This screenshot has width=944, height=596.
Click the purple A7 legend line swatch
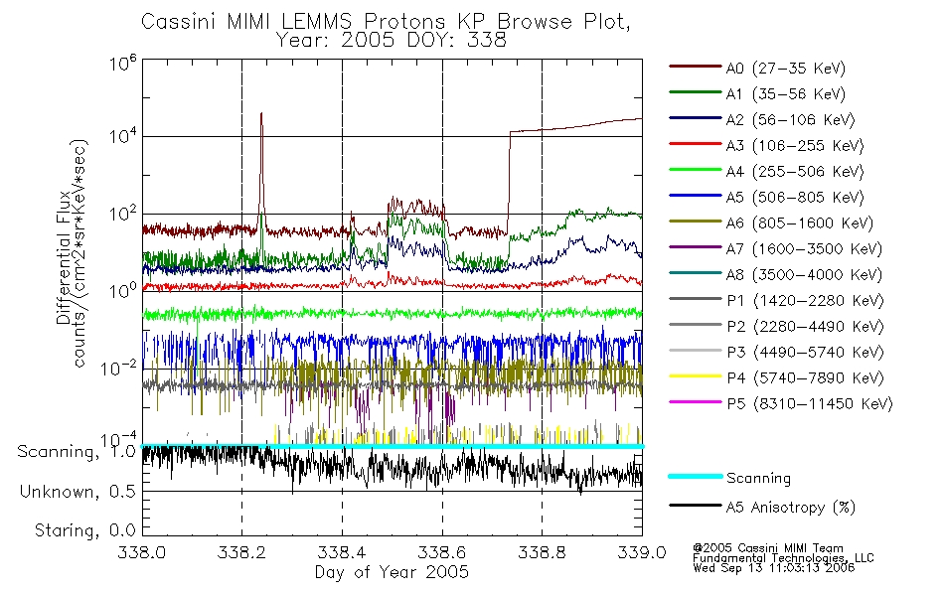click(696, 246)
